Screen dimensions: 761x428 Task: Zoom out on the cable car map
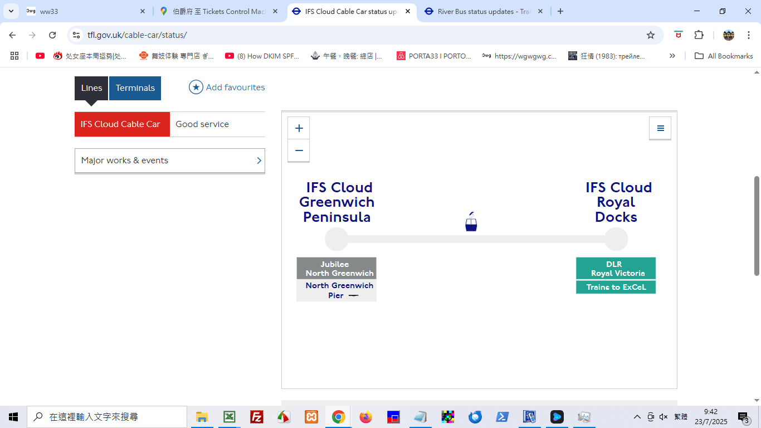(299, 150)
